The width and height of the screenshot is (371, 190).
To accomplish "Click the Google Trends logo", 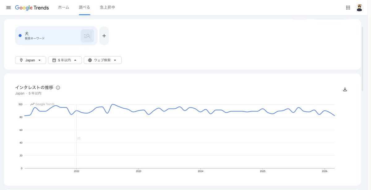I will [32, 8].
